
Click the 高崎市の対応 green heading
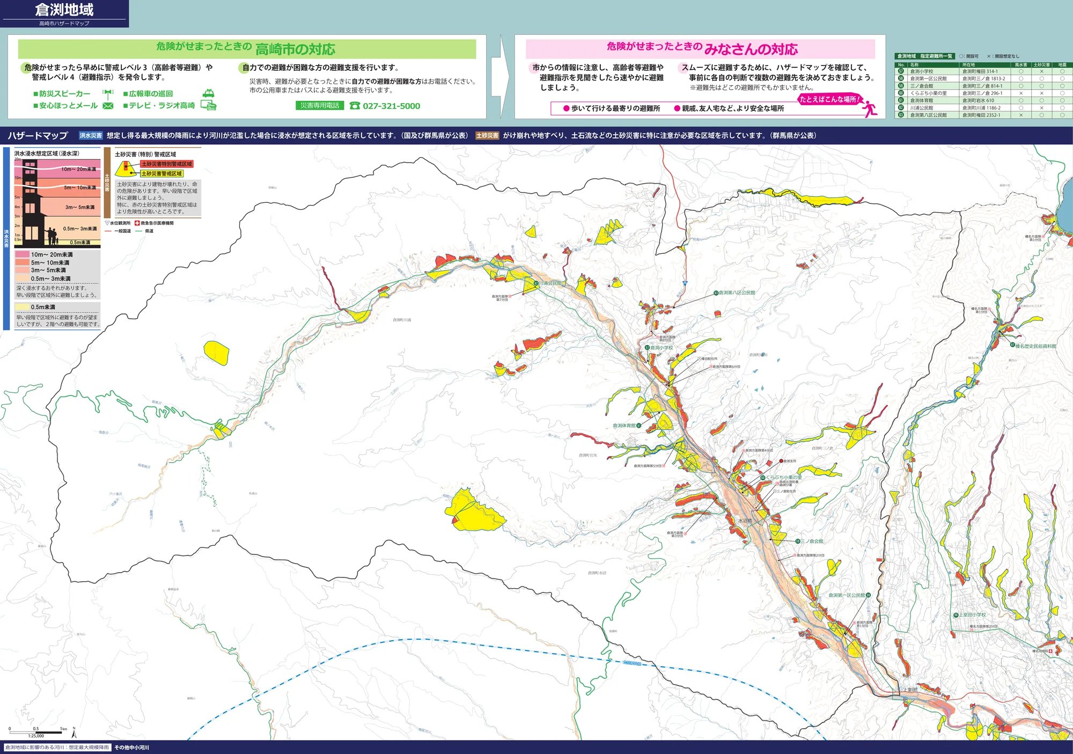pyautogui.click(x=295, y=49)
